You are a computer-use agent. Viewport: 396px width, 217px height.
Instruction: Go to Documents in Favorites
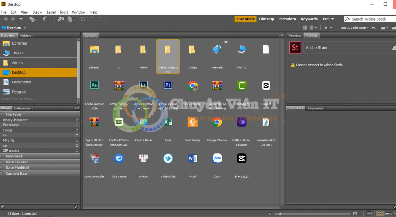[x=21, y=82]
